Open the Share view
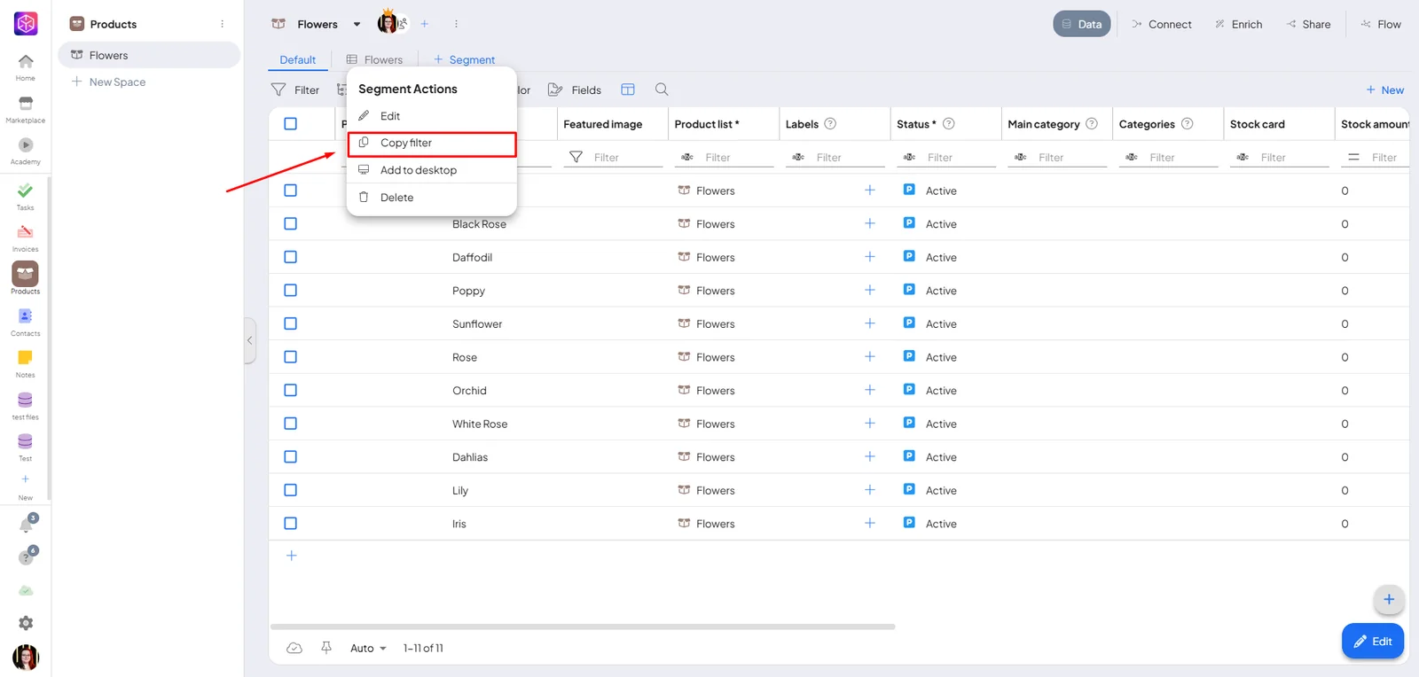 [x=1308, y=24]
